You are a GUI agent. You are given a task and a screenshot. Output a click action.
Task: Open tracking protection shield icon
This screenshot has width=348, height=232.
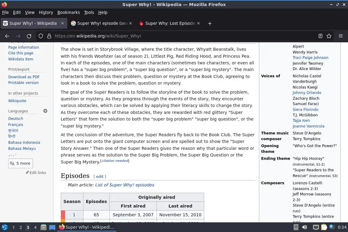[x=40, y=36]
